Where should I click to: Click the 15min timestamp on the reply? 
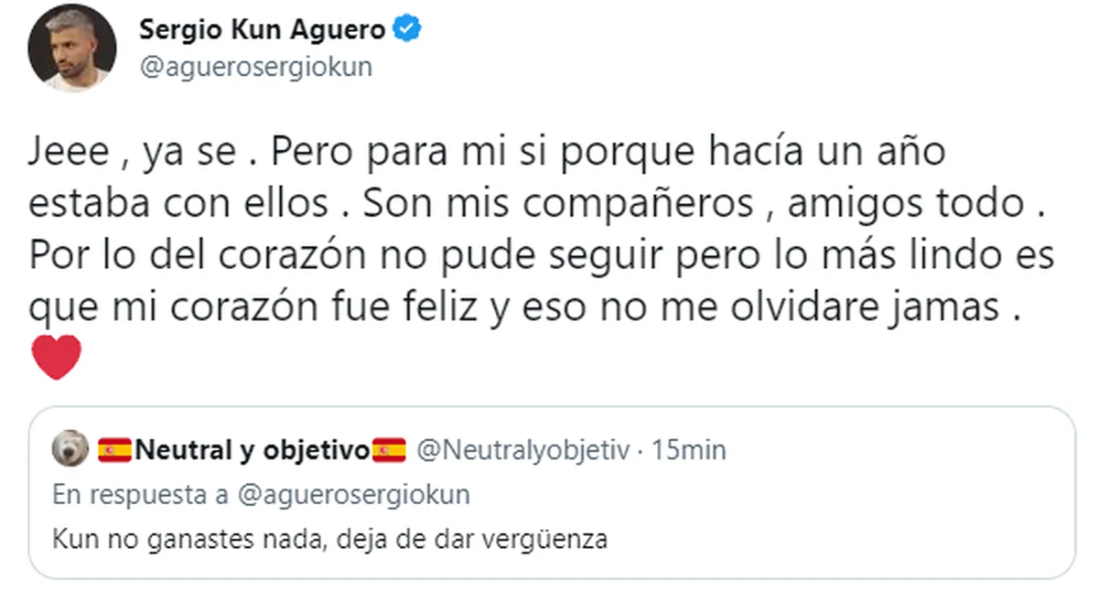691,449
